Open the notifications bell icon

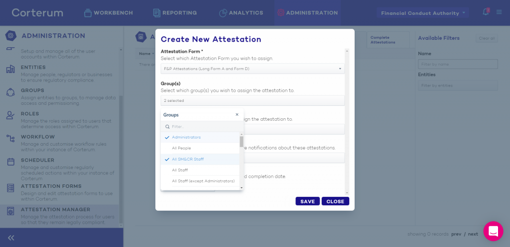[486, 12]
